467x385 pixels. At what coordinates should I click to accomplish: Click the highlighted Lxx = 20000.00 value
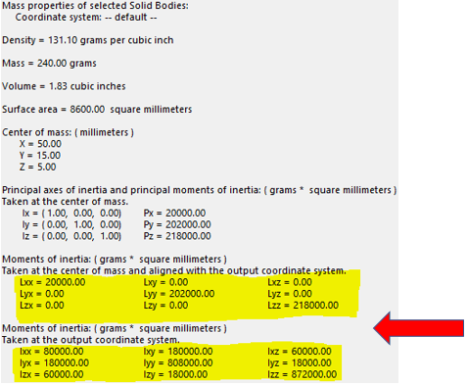coord(53,282)
